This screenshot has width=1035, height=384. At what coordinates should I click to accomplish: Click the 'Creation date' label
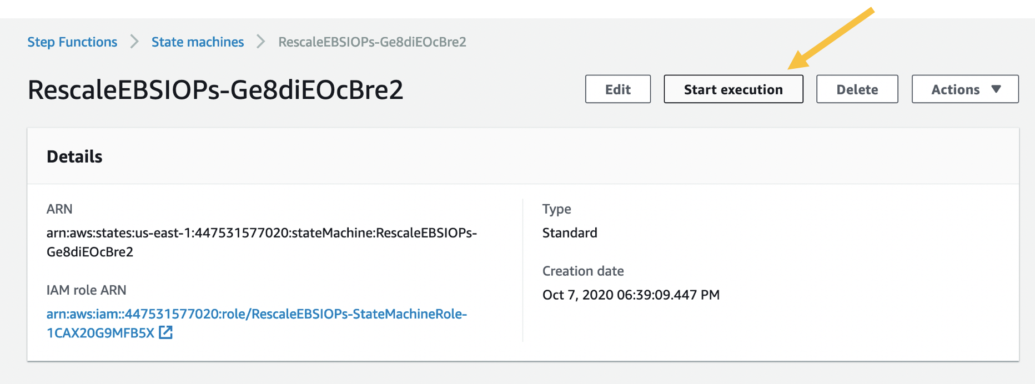583,271
